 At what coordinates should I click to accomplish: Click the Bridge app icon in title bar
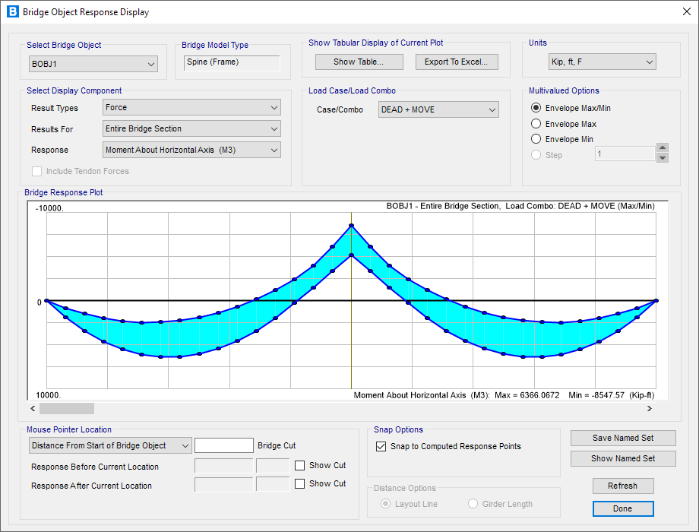click(12, 12)
